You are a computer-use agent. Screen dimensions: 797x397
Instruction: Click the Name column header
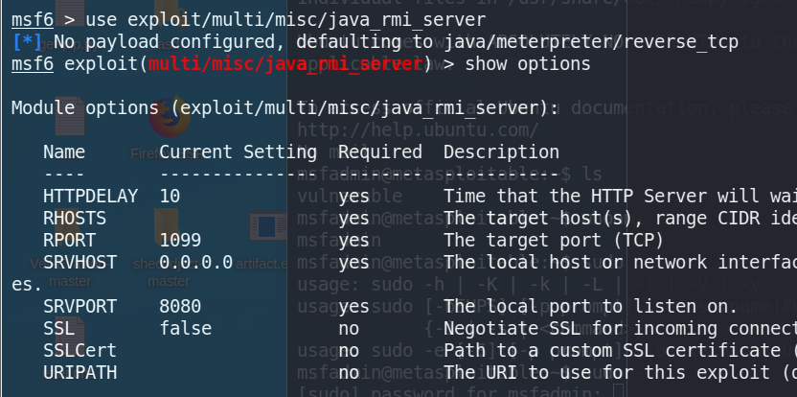[64, 152]
